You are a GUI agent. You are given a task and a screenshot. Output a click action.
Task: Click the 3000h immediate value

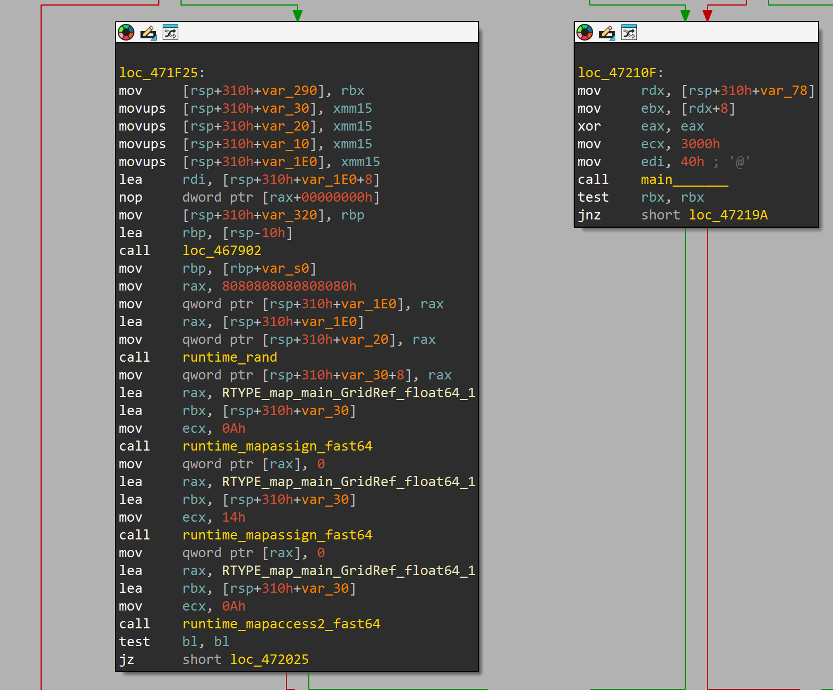[700, 144]
